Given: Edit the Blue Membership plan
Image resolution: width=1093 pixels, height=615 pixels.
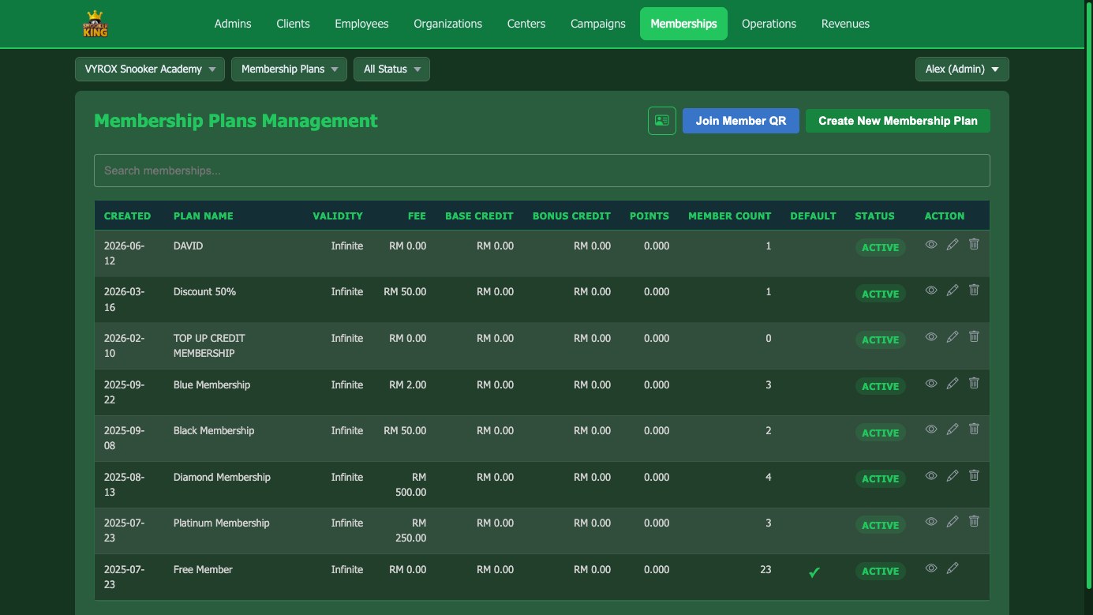Looking at the screenshot, I should [x=953, y=383].
